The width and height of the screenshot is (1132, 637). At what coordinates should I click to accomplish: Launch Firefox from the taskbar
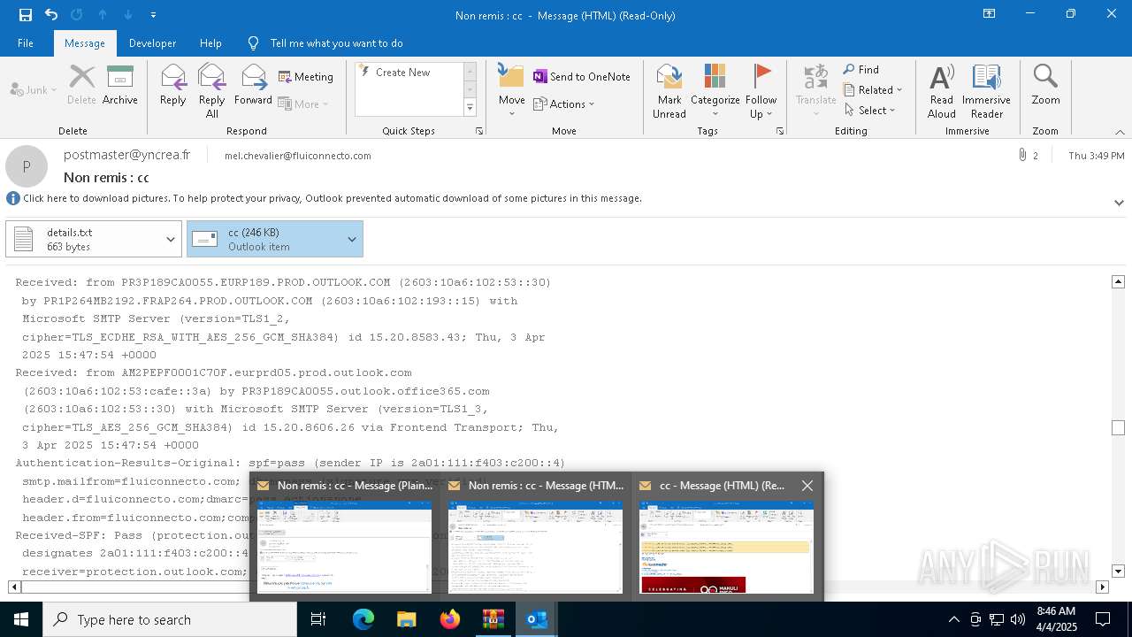(449, 619)
